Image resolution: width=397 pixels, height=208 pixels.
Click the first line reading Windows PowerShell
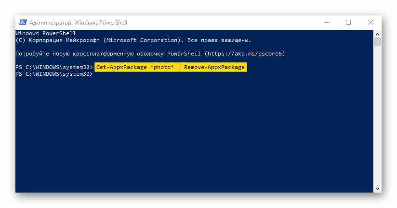(x=46, y=33)
